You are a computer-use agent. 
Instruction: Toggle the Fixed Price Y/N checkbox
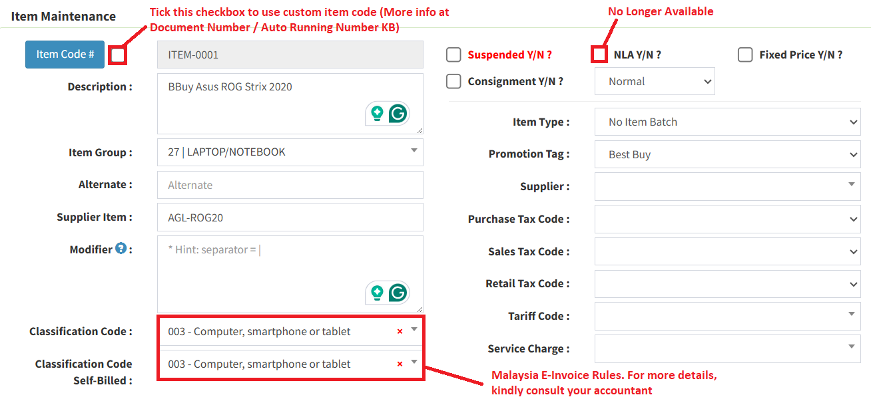click(x=745, y=55)
